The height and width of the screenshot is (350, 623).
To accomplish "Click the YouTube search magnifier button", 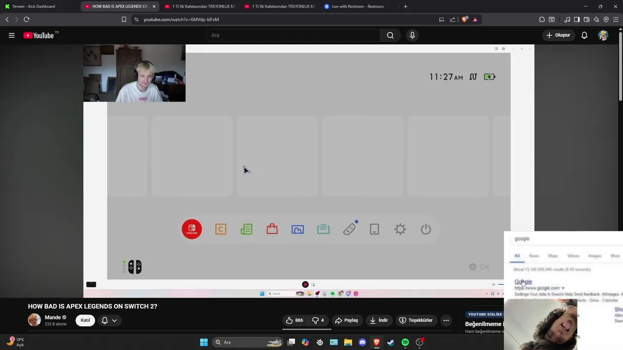I will click(390, 35).
